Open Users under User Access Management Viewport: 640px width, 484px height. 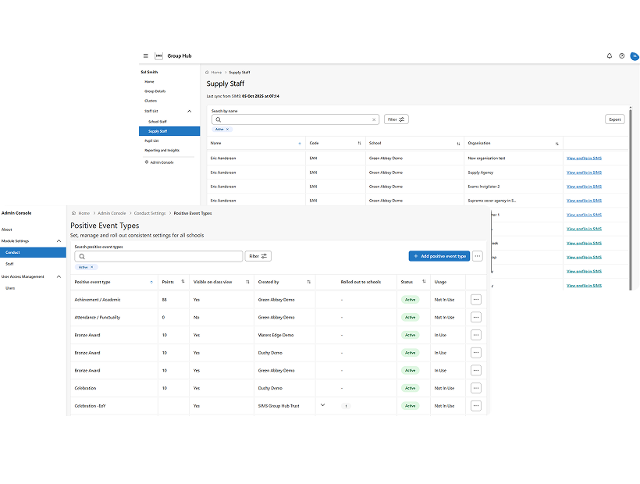[10, 288]
